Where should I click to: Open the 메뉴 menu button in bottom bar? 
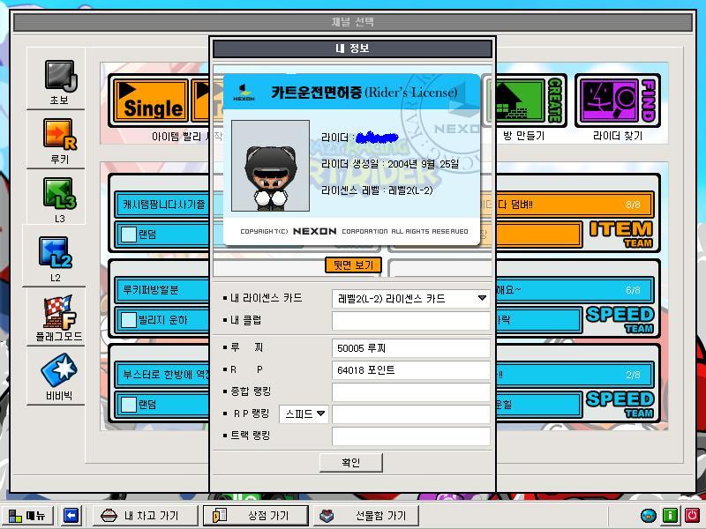(27, 516)
